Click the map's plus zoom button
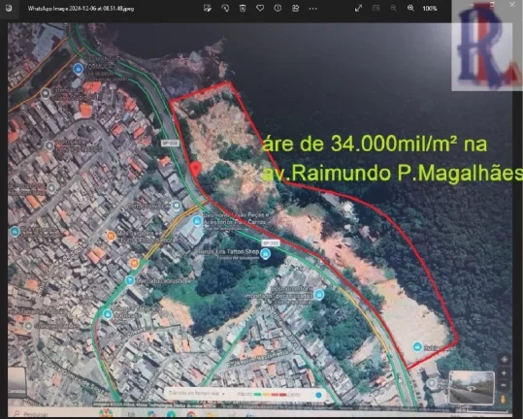 [x=504, y=373]
